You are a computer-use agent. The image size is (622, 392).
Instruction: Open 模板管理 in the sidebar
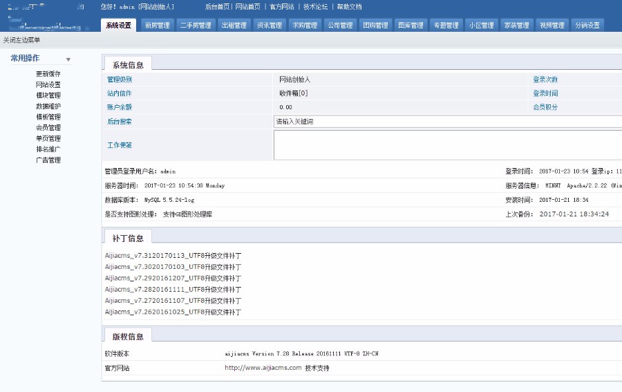48,117
